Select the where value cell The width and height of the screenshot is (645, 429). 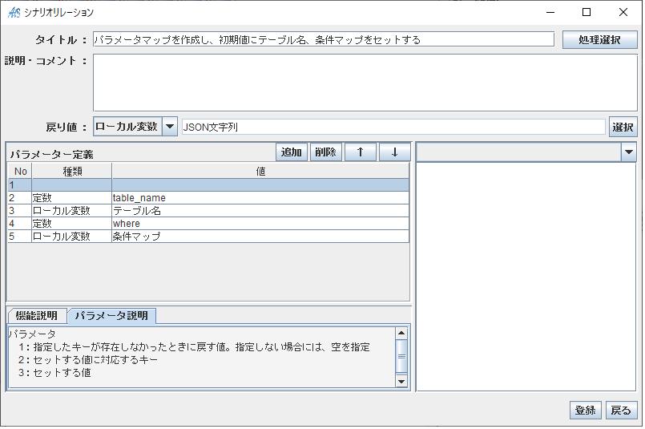[x=260, y=224]
